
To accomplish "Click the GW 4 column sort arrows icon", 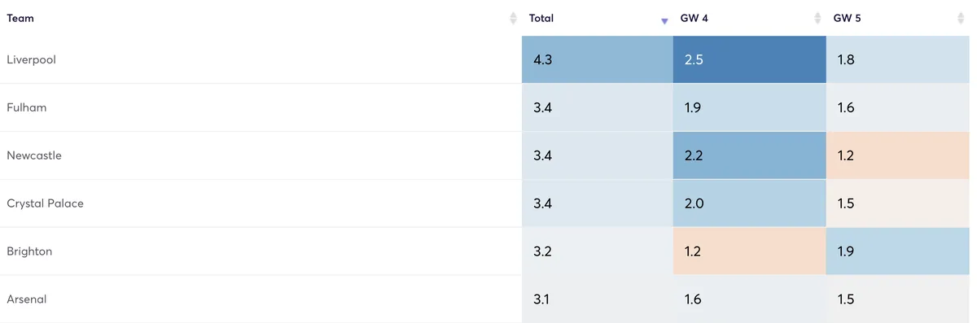I will 817,18.
